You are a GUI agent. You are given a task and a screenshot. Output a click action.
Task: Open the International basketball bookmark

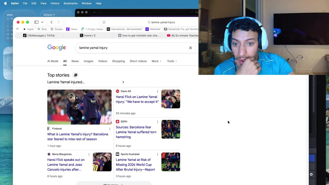[124, 29]
